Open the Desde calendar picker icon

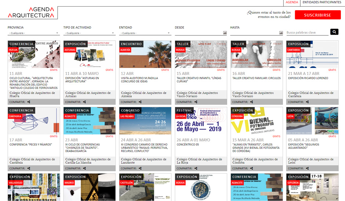(225, 33)
